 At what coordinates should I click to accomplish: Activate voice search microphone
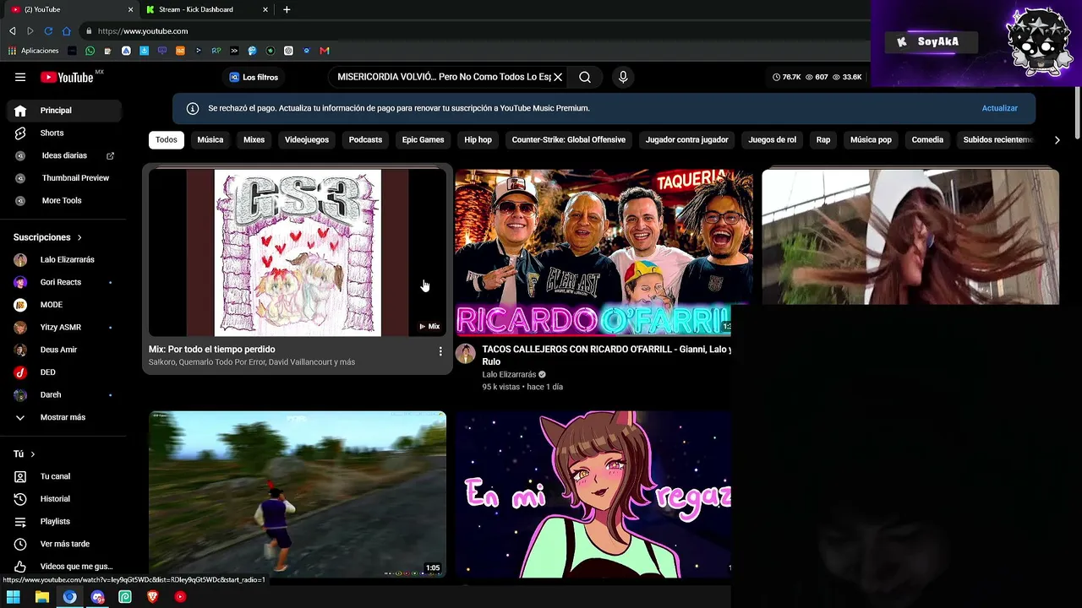[623, 77]
